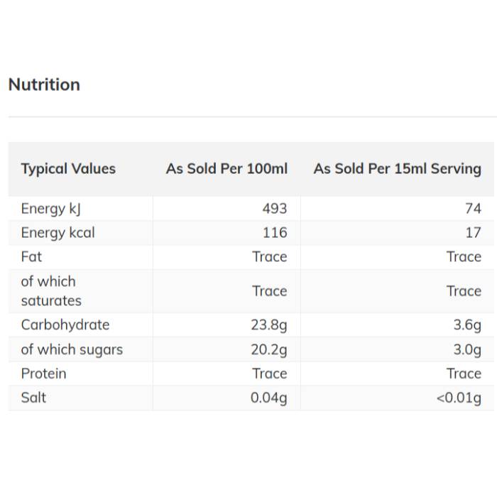Image resolution: width=497 pixels, height=497 pixels.
Task: Select the 'of which saturates' label
Action: [51, 291]
